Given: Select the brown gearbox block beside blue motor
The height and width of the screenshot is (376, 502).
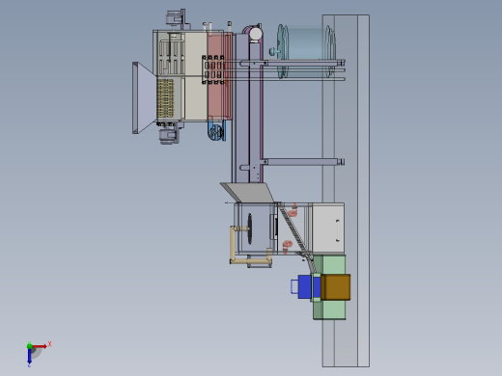Looking at the screenshot, I should (x=335, y=287).
